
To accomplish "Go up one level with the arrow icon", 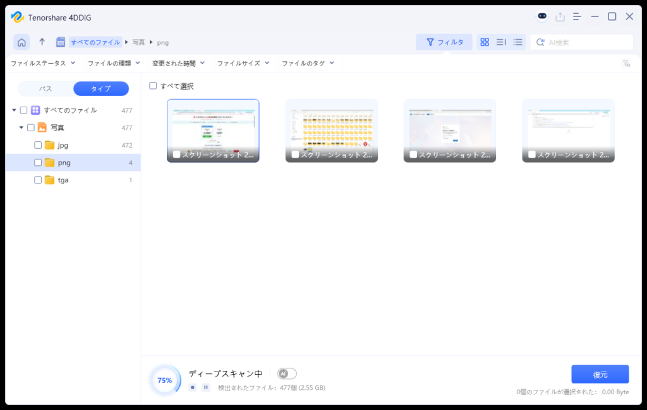I will coord(41,42).
